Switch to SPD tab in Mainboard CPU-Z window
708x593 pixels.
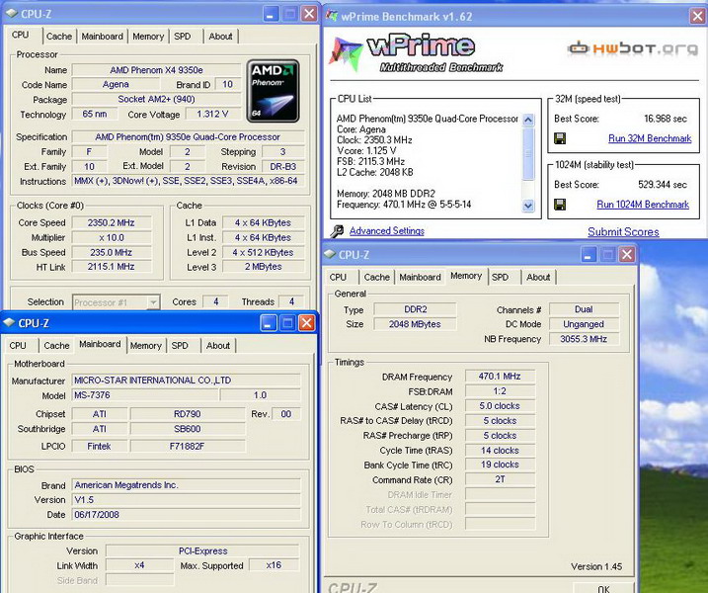click(180, 345)
